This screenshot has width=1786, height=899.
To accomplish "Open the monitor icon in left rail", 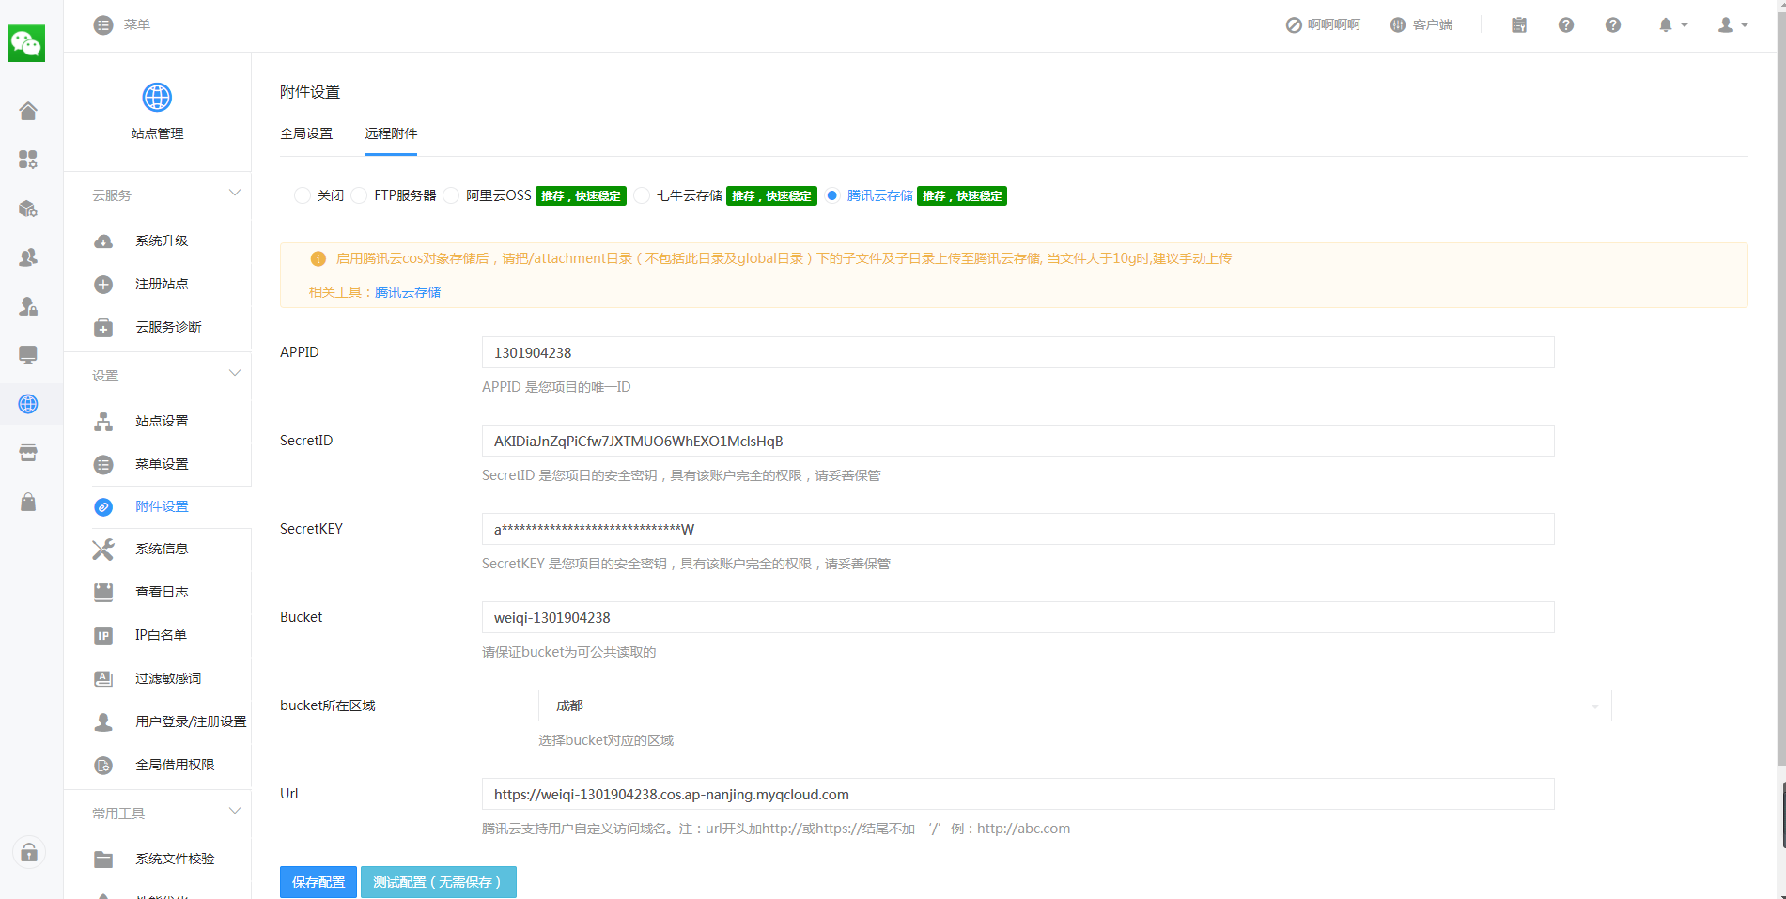I will click(28, 355).
